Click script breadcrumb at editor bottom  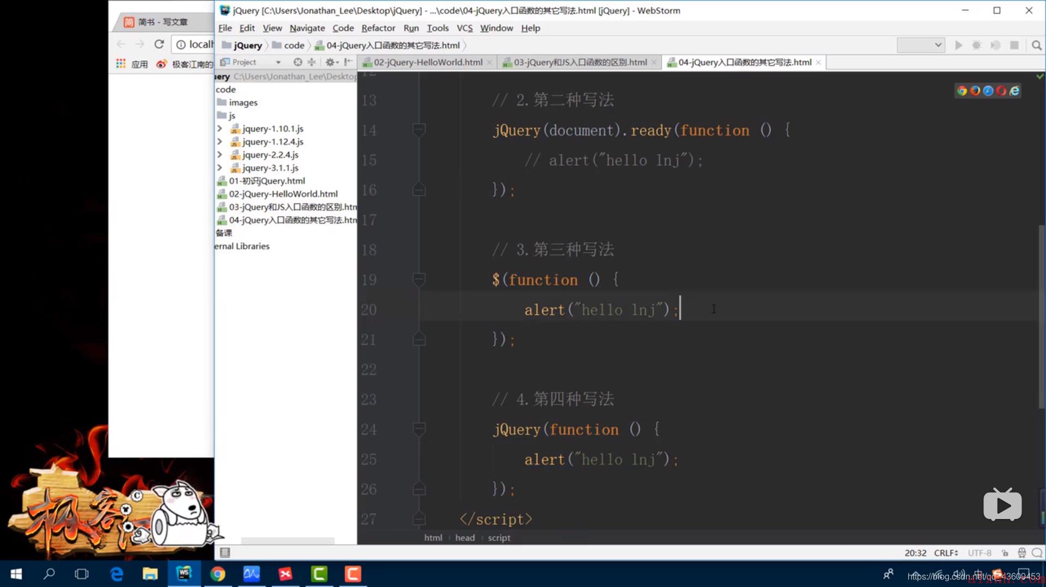click(499, 537)
